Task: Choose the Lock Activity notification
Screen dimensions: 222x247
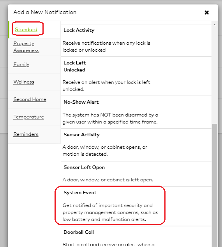Action: click(136, 40)
